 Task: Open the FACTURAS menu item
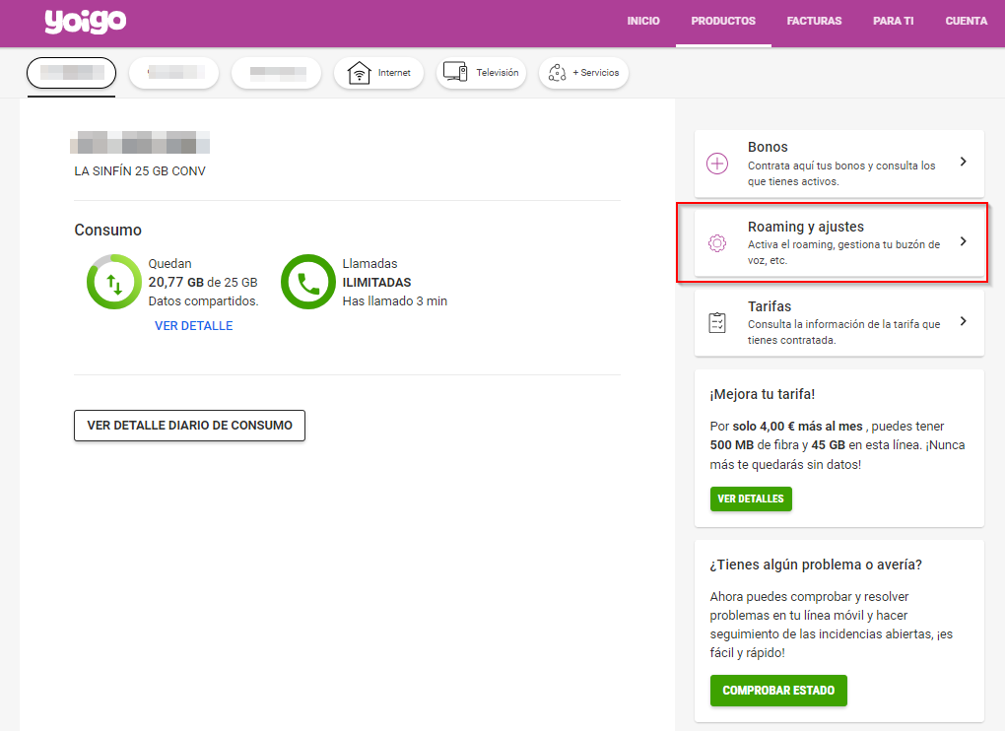point(814,22)
